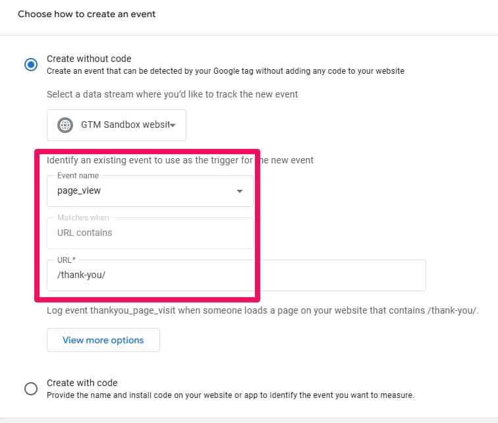
Task: Click the Log event thankyou_page_visit description text
Action: pyautogui.click(x=262, y=310)
